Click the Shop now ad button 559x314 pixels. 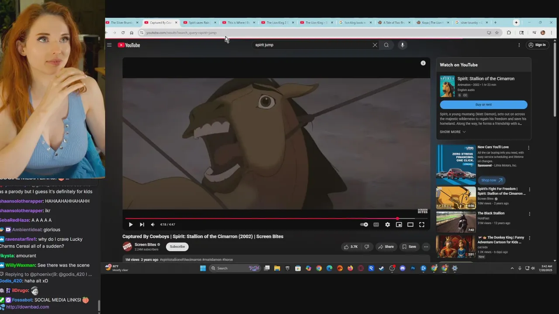[491, 180]
